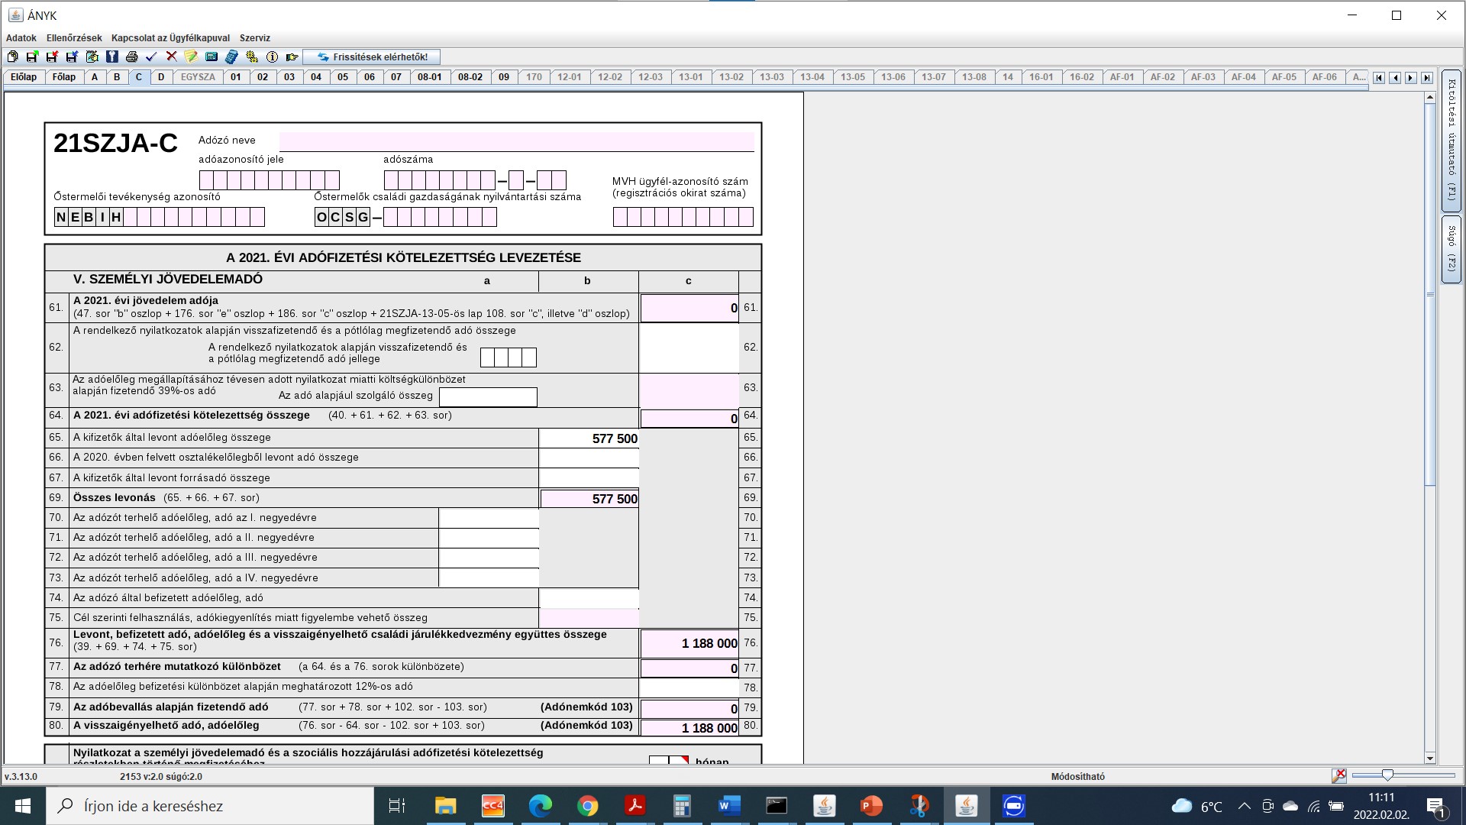Open Kitöltési útmutató (F1) side panel
The image size is (1466, 825).
tap(1451, 140)
